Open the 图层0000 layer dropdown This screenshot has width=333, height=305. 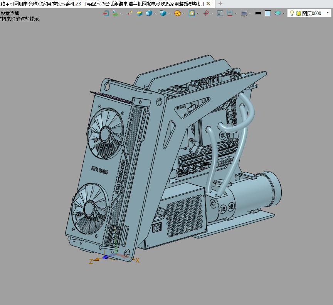[328, 13]
